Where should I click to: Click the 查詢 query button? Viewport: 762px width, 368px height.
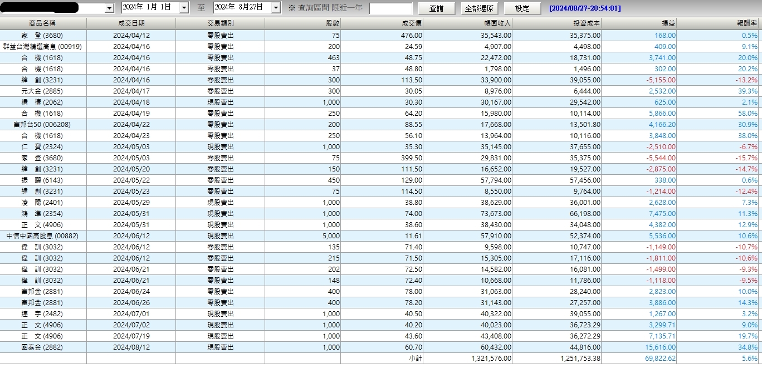tap(437, 8)
